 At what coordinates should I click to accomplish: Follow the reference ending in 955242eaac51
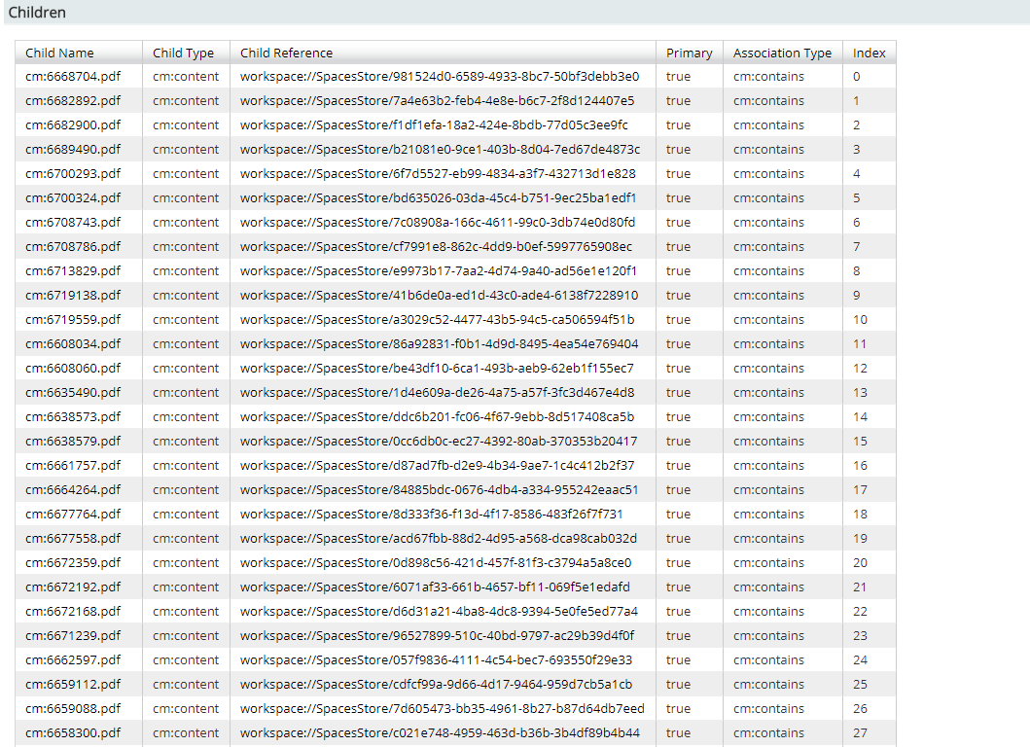[x=440, y=489]
